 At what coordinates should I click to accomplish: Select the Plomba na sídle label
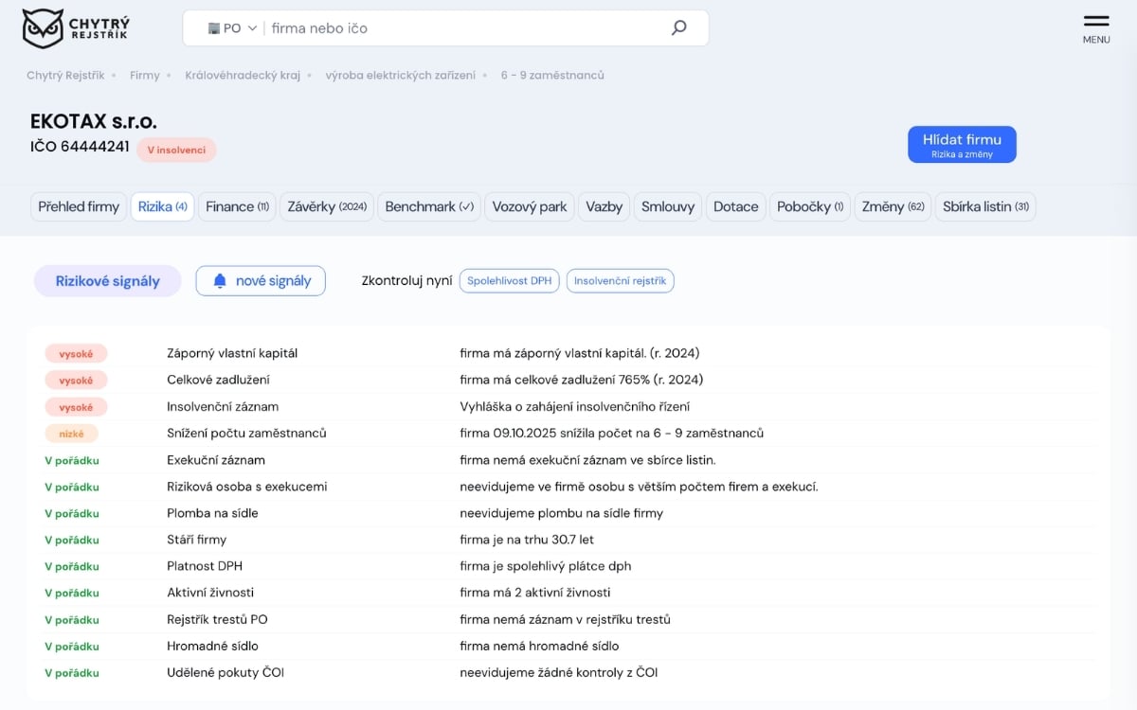coord(212,513)
